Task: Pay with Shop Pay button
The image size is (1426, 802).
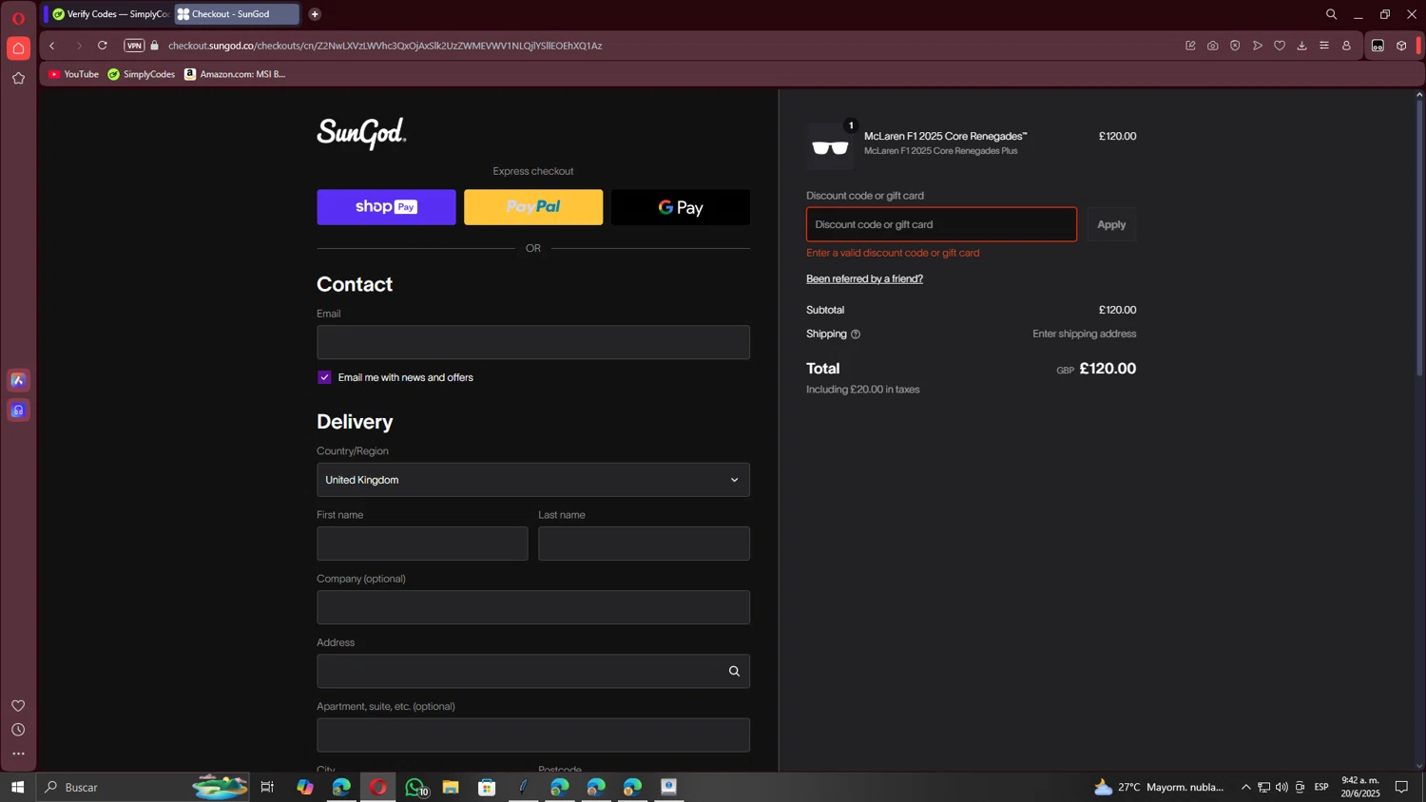Action: (x=386, y=207)
